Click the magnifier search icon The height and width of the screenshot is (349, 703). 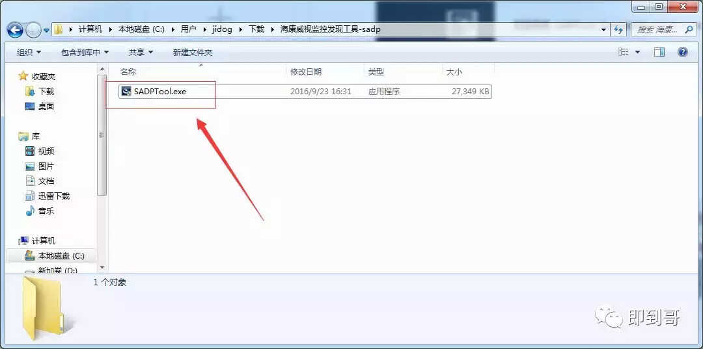tap(689, 30)
